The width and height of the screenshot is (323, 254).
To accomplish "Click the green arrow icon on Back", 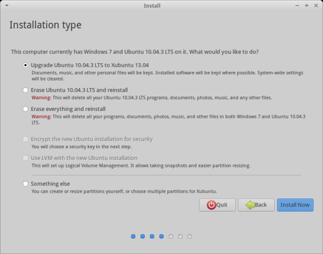I will 250,205.
